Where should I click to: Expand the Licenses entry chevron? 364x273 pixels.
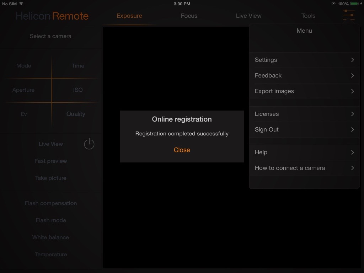352,114
